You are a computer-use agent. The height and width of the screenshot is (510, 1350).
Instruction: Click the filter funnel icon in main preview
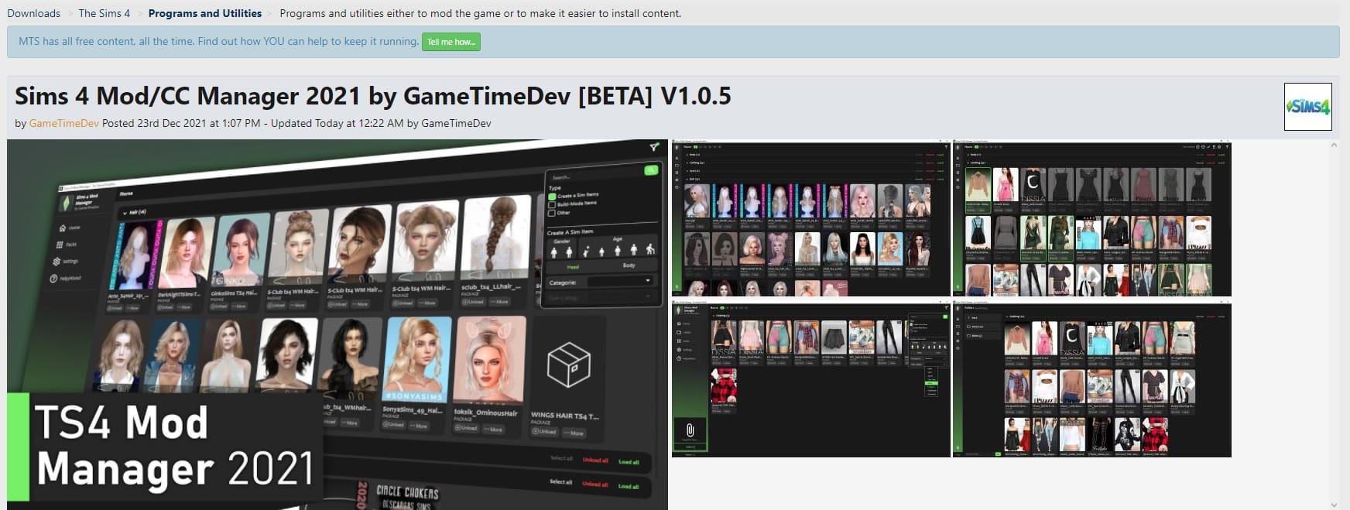click(x=654, y=146)
